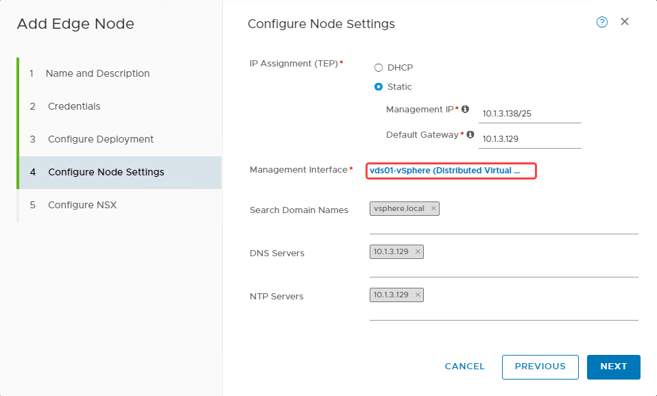Viewport: 657px width, 396px height.
Task: Open the Credentials wizard step
Action: pyautogui.click(x=72, y=106)
